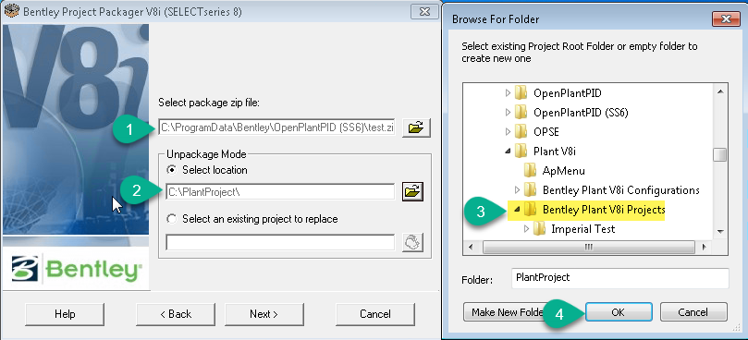This screenshot has height=340, width=748.
Task: Select the Plant V8i tree item
Action: point(556,152)
